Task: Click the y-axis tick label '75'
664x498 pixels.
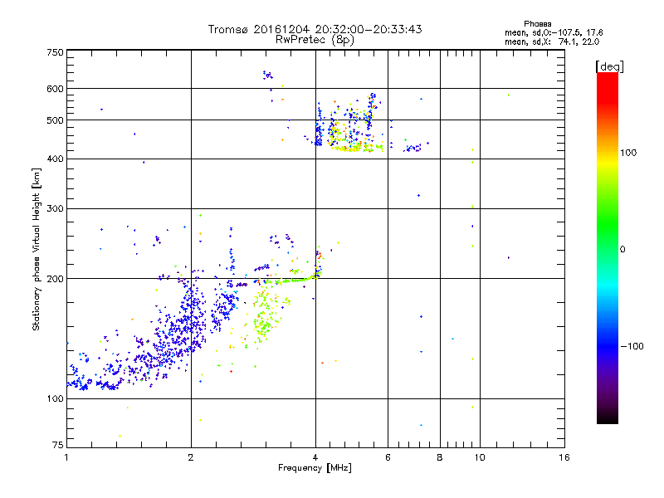Action: [58, 445]
